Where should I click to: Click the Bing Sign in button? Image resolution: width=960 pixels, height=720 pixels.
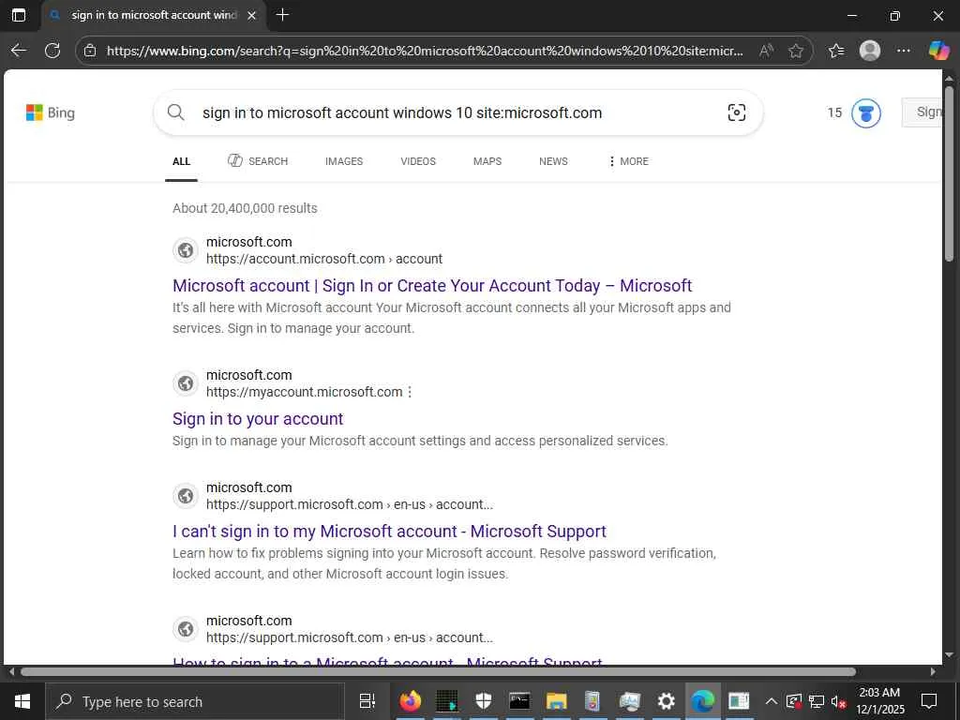[x=922, y=112]
